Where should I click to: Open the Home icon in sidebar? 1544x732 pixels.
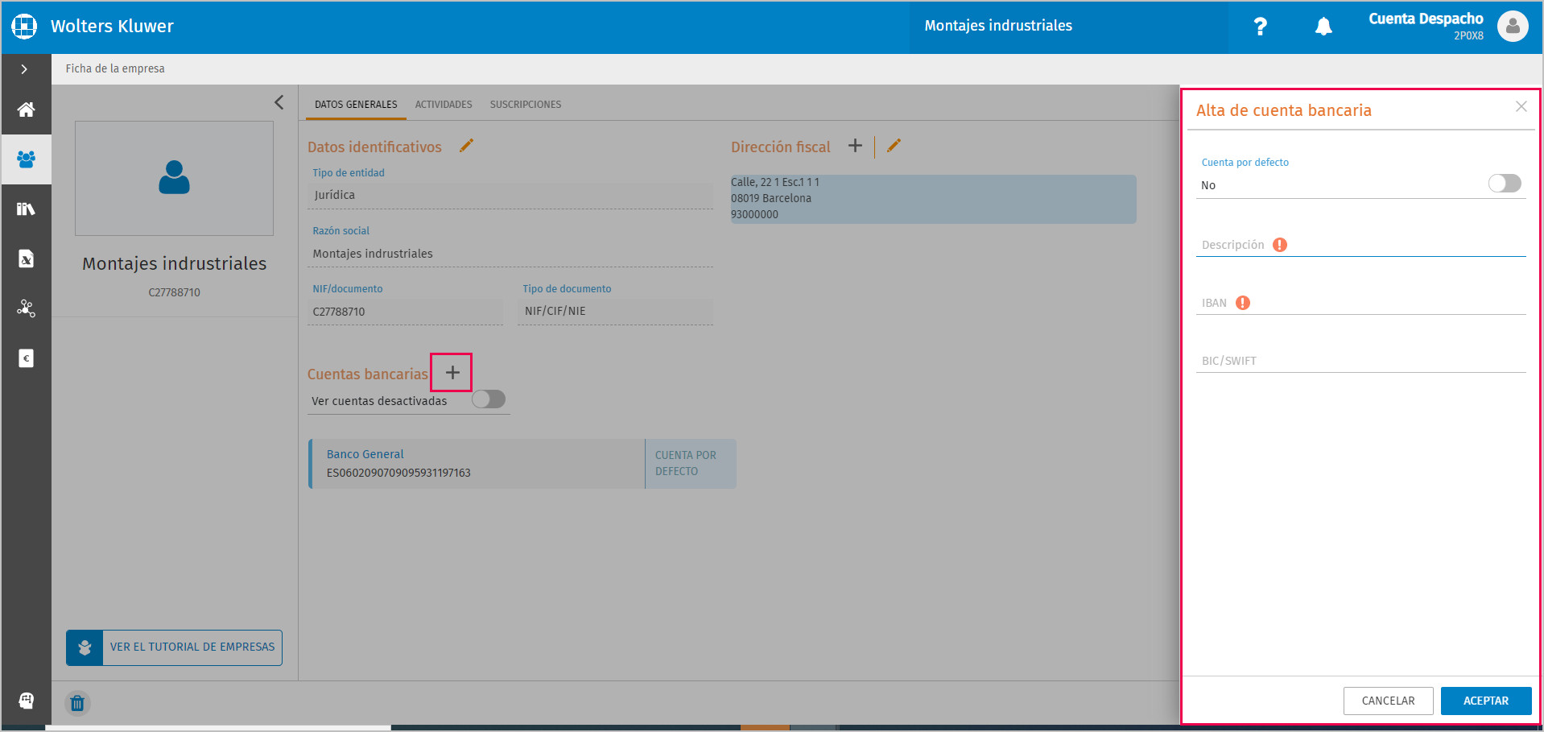[x=26, y=110]
